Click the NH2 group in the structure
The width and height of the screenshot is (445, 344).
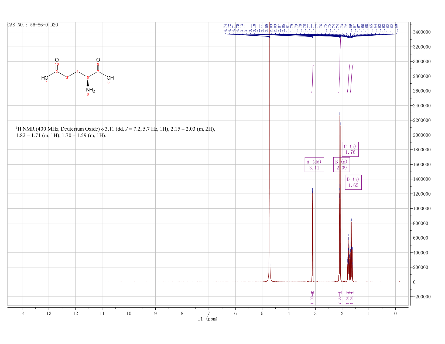(90, 90)
